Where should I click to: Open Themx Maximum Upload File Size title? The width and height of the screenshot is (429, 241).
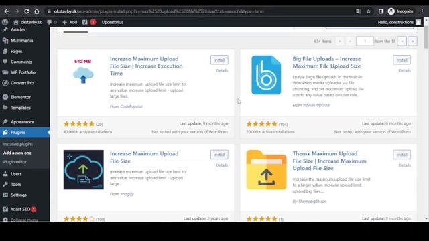tap(329, 161)
